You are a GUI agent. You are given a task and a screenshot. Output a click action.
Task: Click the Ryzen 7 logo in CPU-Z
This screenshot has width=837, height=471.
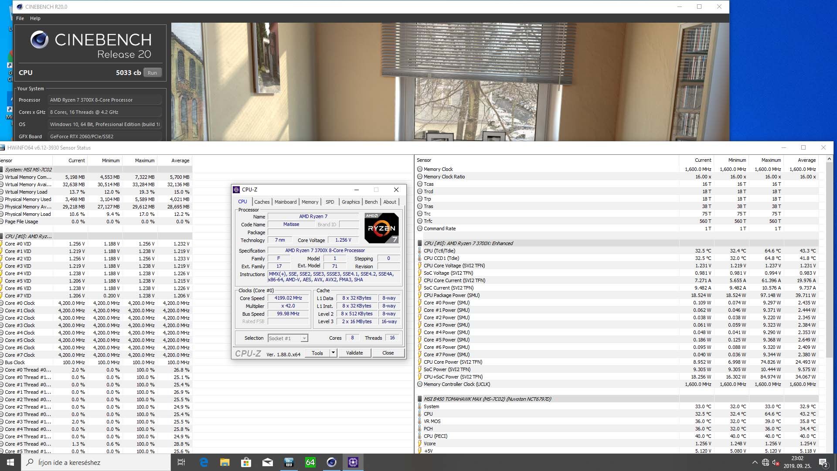coord(381,228)
